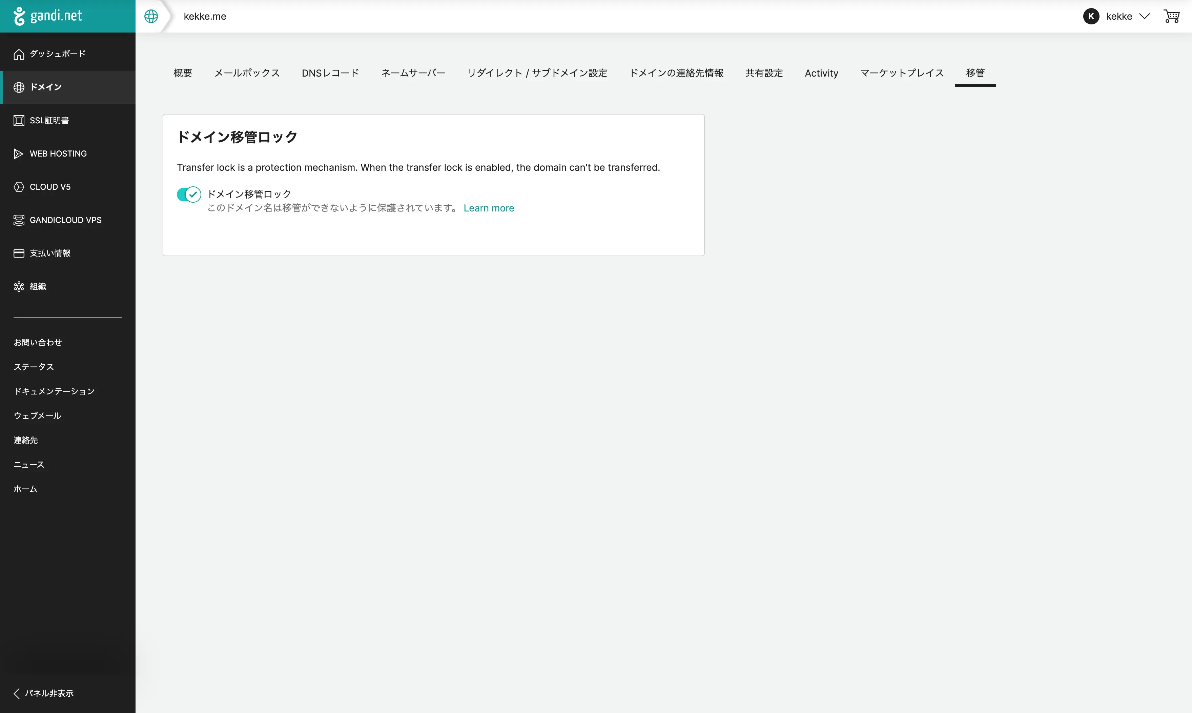Click the kekke username text

[1119, 16]
